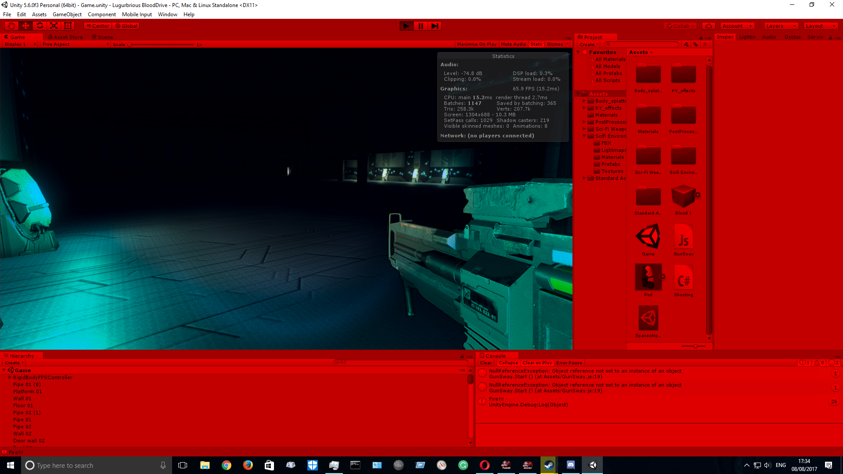Open the Display 1 dropdown
The height and width of the screenshot is (474, 843).
click(20, 44)
